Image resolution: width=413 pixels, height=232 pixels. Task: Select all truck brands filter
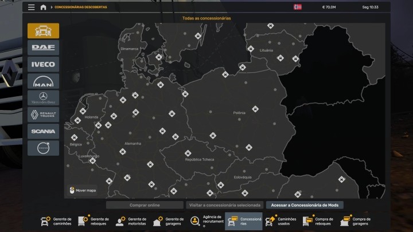[x=43, y=31]
